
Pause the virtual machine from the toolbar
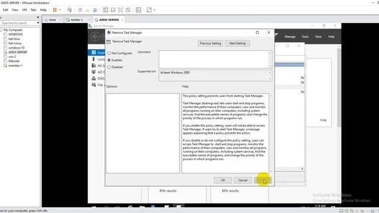55,10
